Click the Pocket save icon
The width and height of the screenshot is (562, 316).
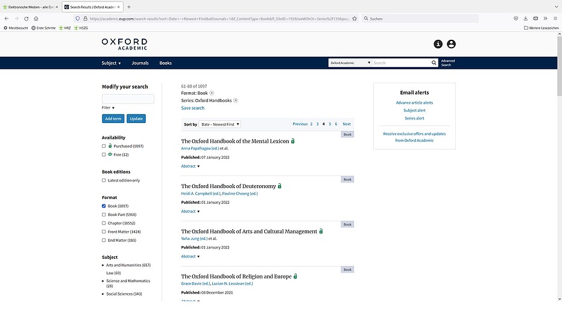516,19
